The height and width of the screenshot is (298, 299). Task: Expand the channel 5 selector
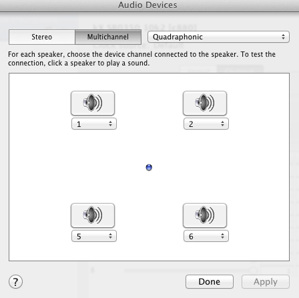[x=94, y=236]
